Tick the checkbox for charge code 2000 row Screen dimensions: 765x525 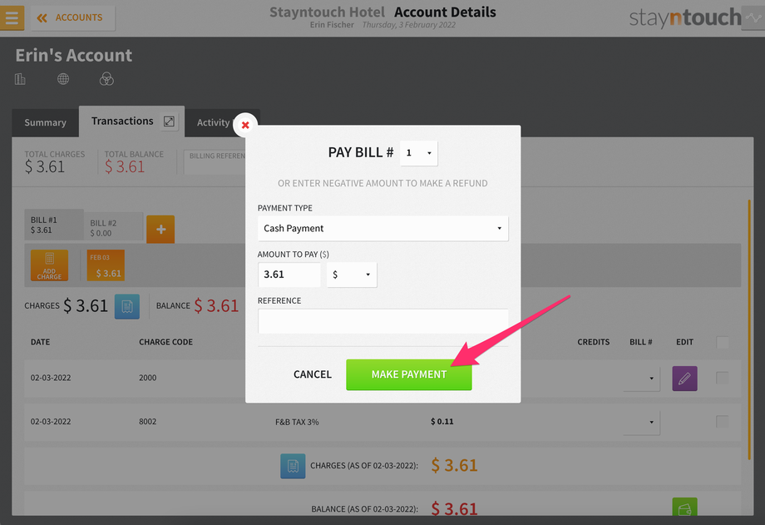(x=723, y=378)
